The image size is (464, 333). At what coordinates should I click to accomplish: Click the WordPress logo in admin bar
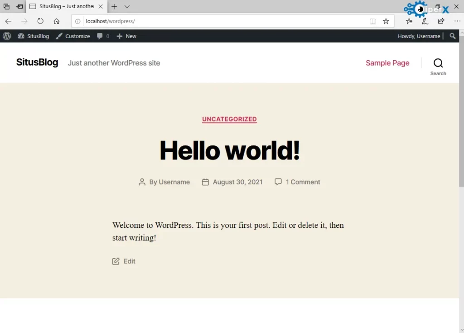(x=7, y=36)
